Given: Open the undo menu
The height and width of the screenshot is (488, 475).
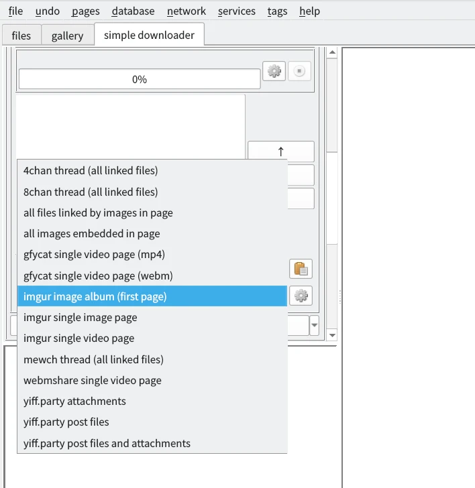Looking at the screenshot, I should pyautogui.click(x=48, y=11).
